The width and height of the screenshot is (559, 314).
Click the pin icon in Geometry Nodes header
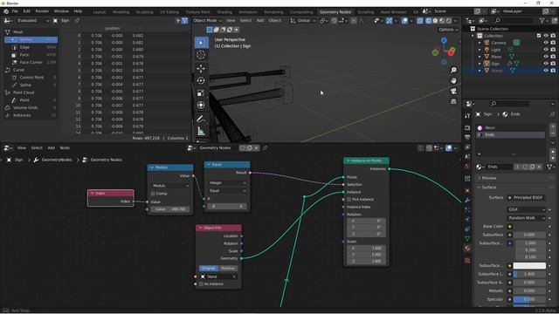pos(265,148)
